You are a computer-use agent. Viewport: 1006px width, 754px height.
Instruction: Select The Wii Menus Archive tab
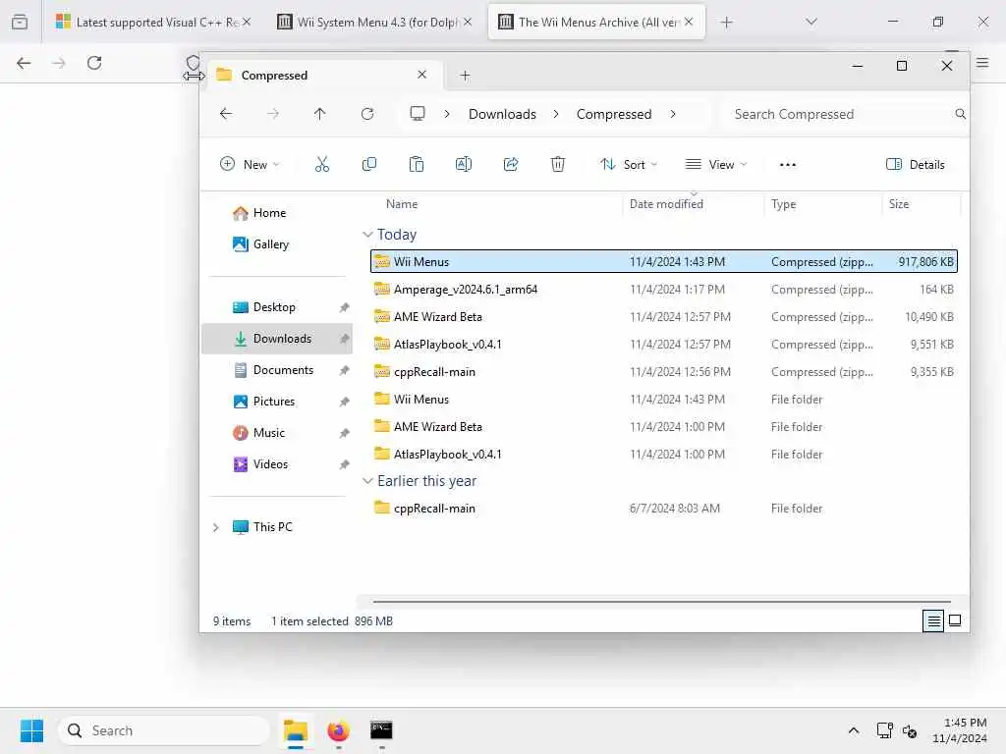pyautogui.click(x=596, y=23)
